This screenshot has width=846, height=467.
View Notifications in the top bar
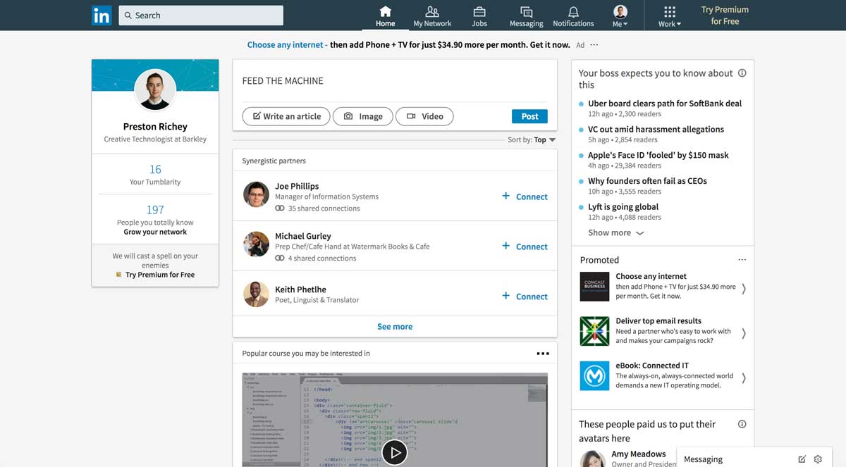pos(573,16)
